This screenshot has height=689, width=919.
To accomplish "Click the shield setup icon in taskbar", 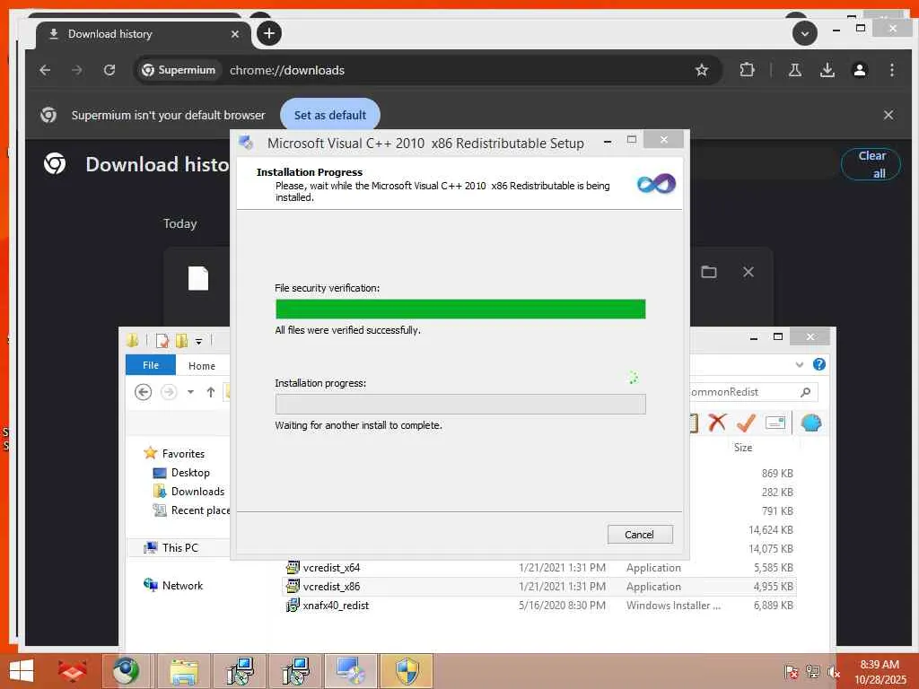I will pyautogui.click(x=407, y=671).
